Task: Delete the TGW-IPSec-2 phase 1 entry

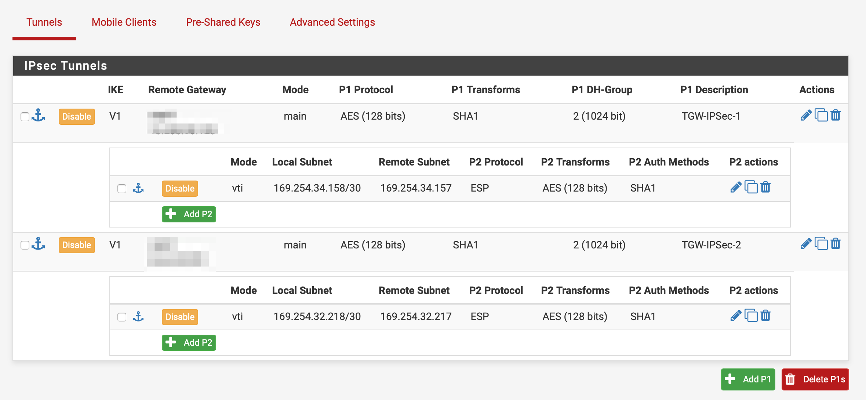Action: tap(836, 244)
